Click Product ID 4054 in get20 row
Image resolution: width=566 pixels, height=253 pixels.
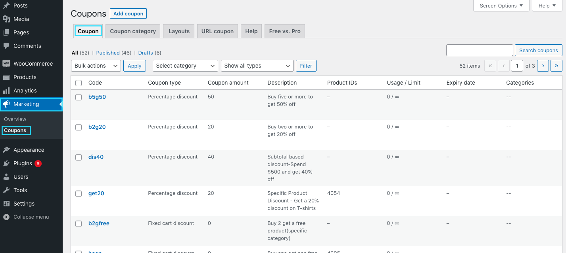tap(334, 193)
